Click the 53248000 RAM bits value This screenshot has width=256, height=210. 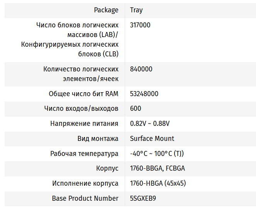[x=144, y=94]
